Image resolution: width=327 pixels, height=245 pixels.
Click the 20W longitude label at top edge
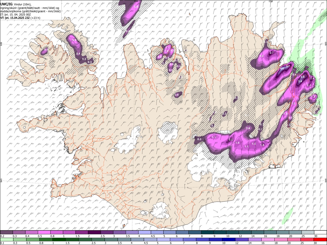136,1
